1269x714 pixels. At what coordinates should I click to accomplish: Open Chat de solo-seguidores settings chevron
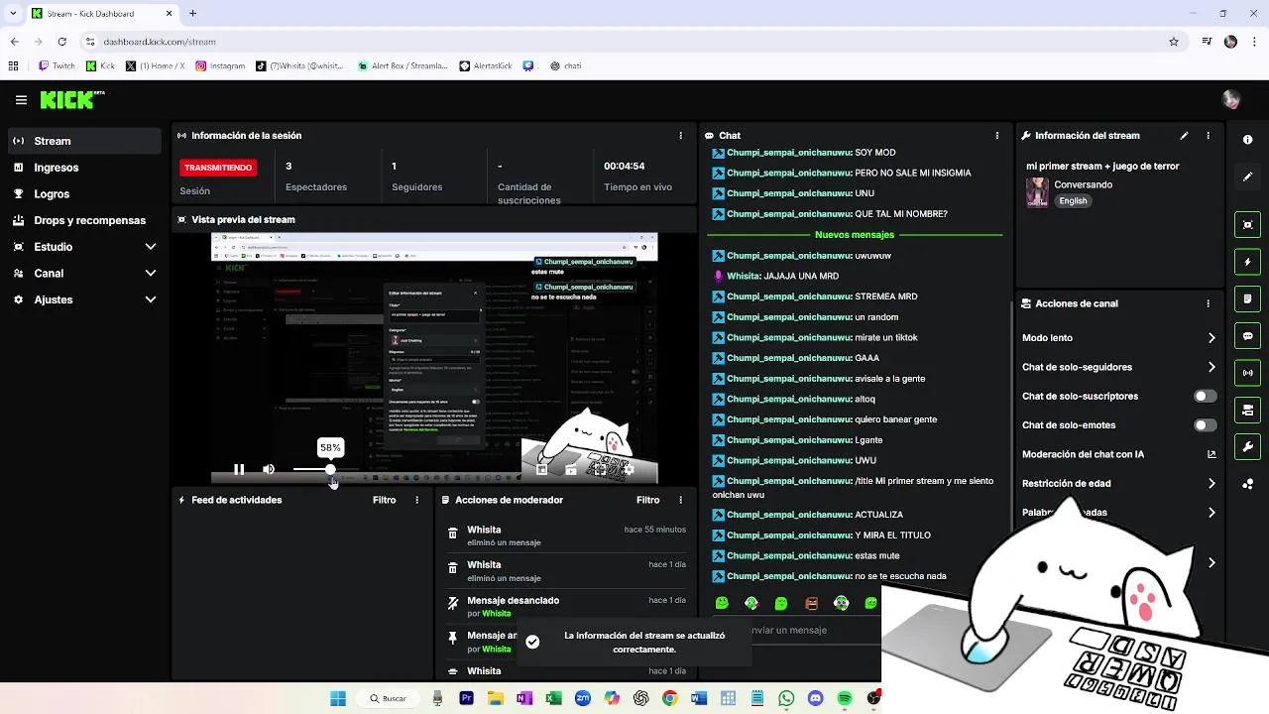pos(1211,367)
